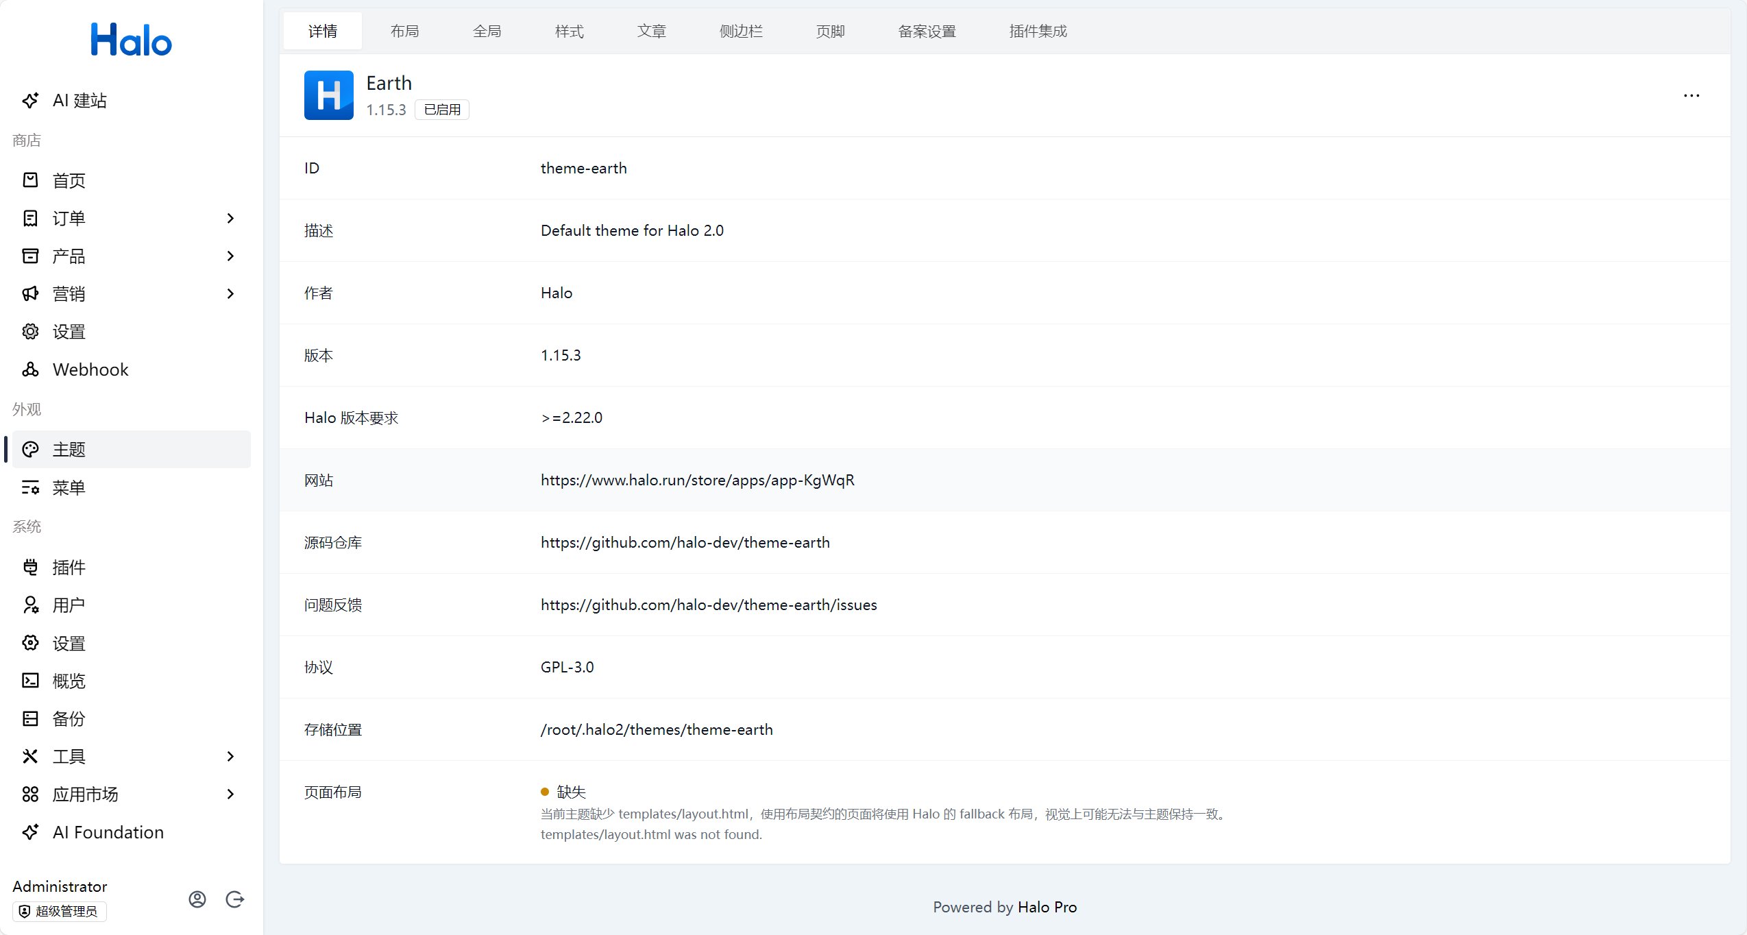The image size is (1747, 935).
Task: Click the system 设置 gear icon
Action: [x=30, y=643]
